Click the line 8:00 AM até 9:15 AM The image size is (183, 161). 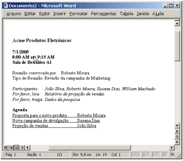(x=33, y=57)
